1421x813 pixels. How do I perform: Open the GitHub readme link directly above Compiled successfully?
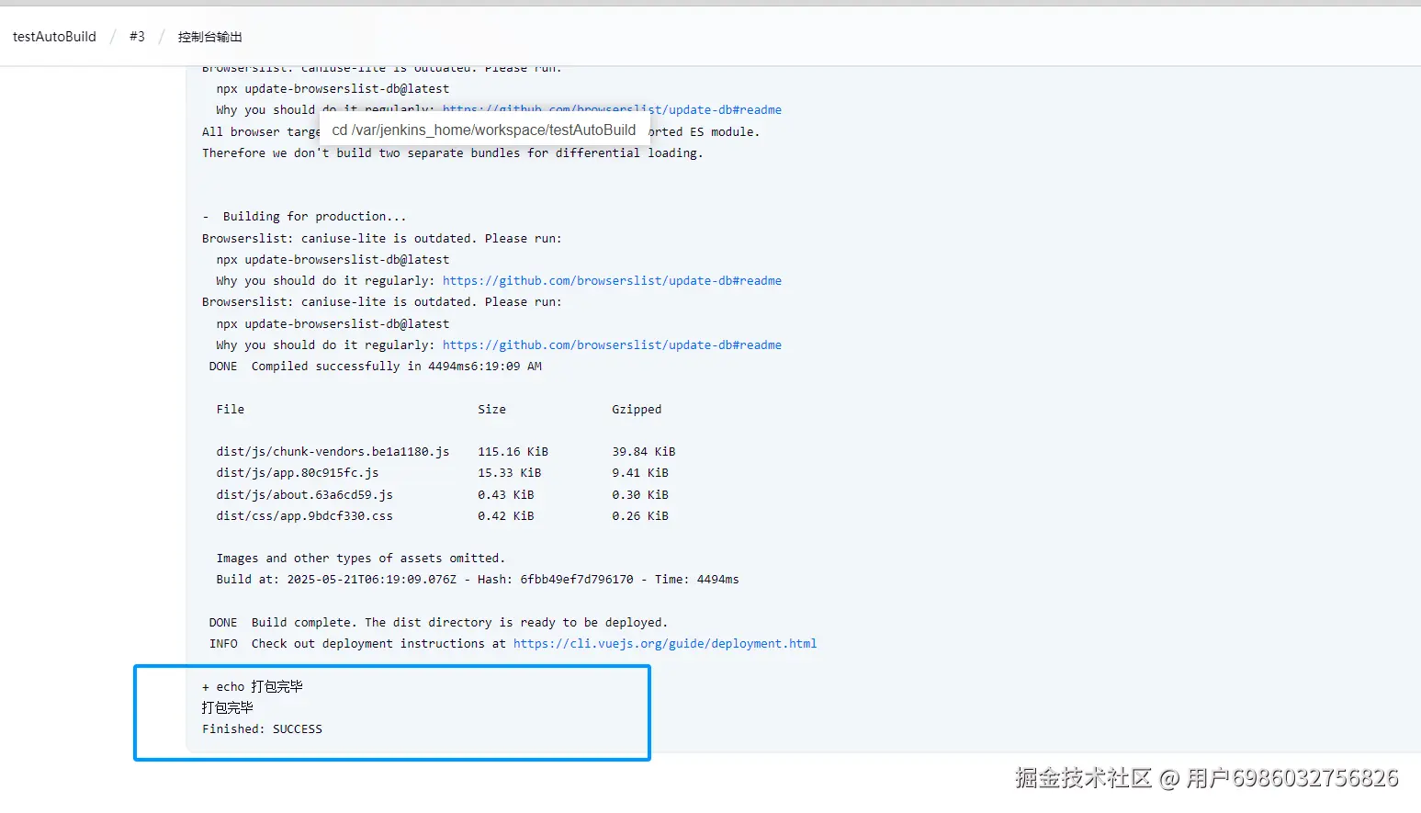tap(612, 345)
